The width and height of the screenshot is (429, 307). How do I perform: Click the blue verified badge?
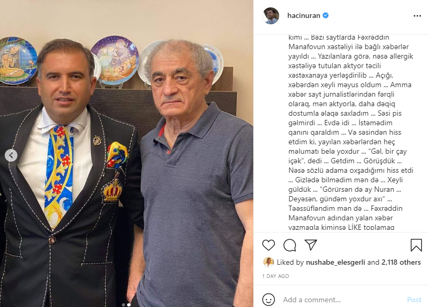pyautogui.click(x=326, y=15)
